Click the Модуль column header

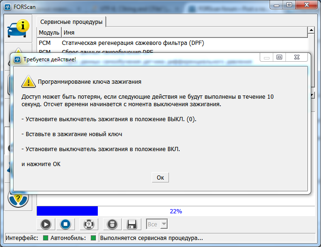tap(49, 32)
